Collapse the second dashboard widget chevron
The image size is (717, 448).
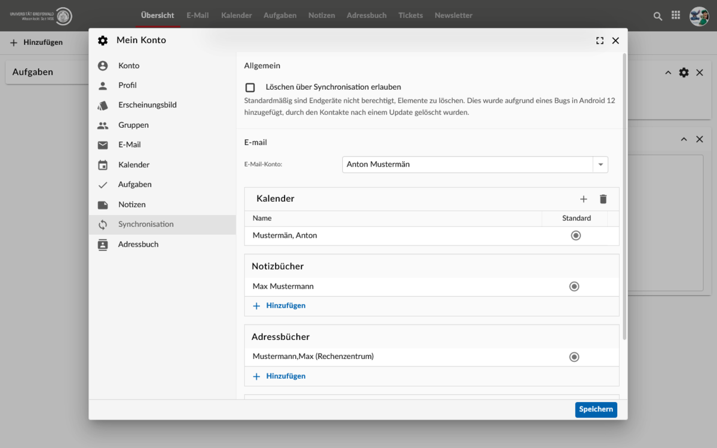click(x=684, y=139)
